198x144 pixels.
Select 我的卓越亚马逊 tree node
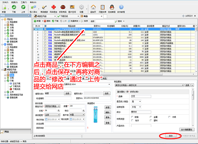pos(17,95)
